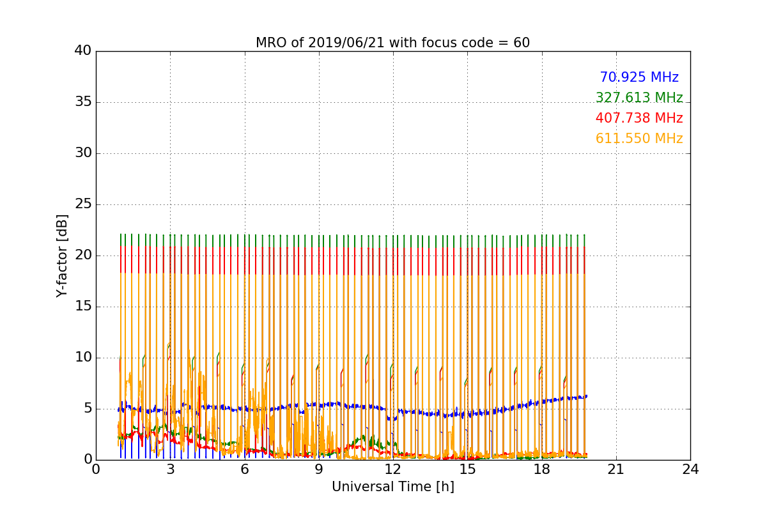
Task: Click the plot title 'MRO of 2019/06/21 with focus code = 60'
Action: [x=392, y=43]
